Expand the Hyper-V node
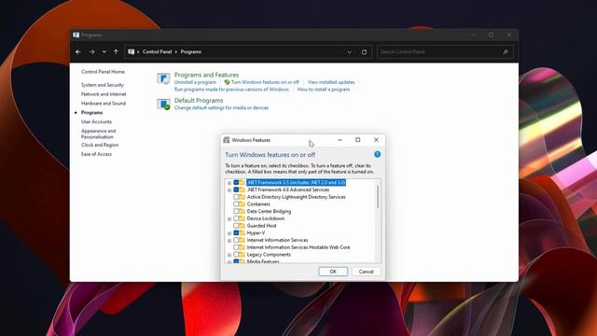The width and height of the screenshot is (597, 336). 229,233
